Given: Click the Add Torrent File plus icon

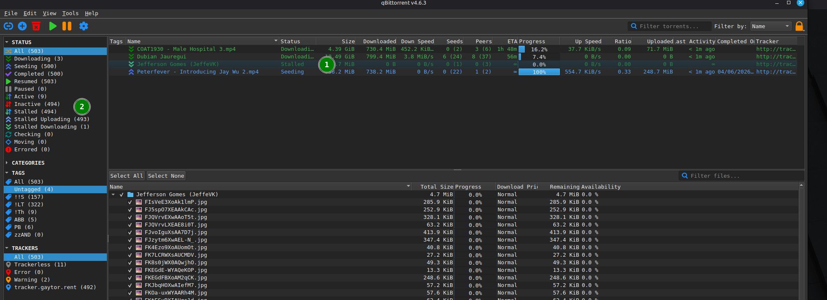Looking at the screenshot, I should coord(22,26).
